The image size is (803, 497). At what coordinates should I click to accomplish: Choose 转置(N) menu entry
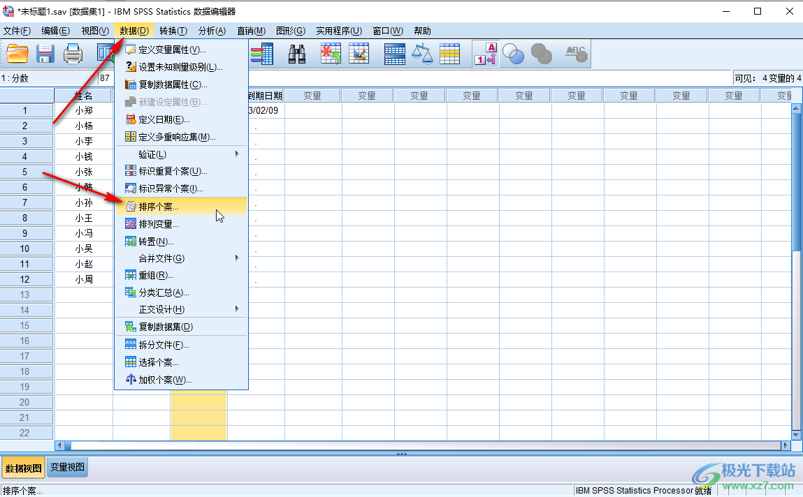(x=181, y=242)
